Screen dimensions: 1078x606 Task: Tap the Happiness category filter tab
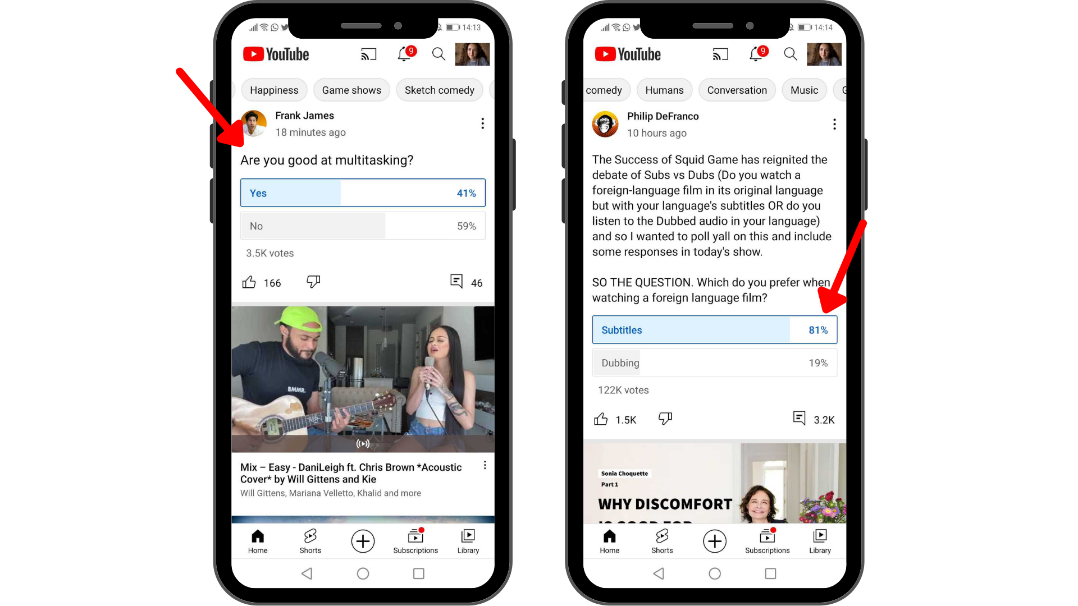click(x=273, y=90)
